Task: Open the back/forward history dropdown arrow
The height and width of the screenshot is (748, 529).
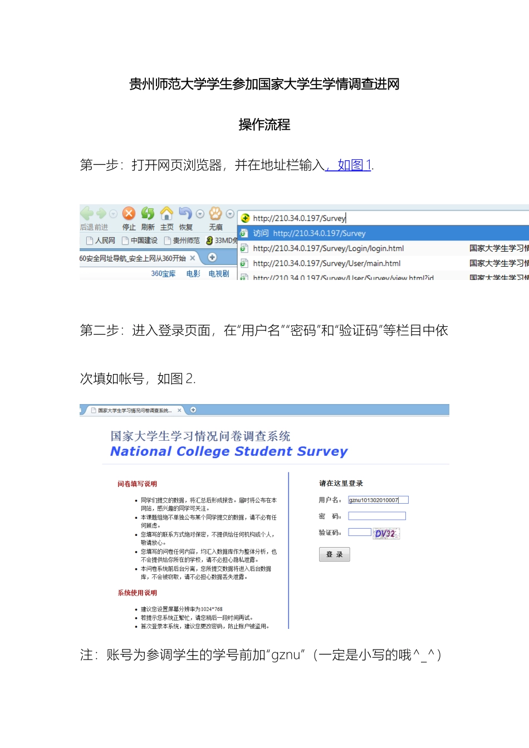Action: (x=113, y=214)
